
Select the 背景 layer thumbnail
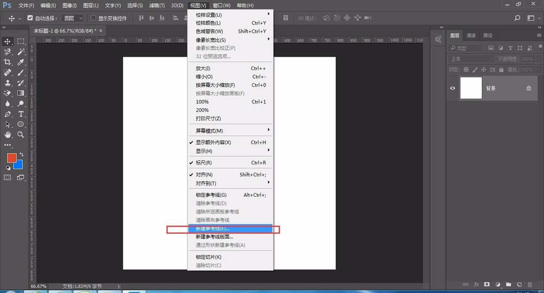[471, 88]
